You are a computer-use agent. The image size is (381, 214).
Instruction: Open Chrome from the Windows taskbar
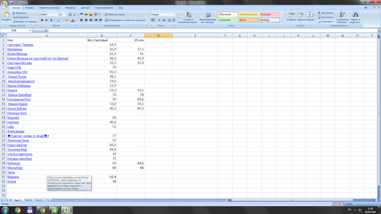(17, 210)
